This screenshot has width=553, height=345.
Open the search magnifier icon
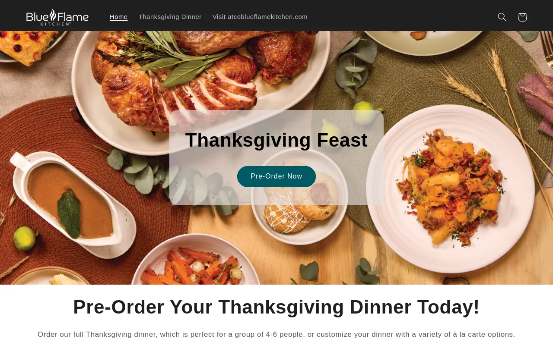tap(502, 17)
